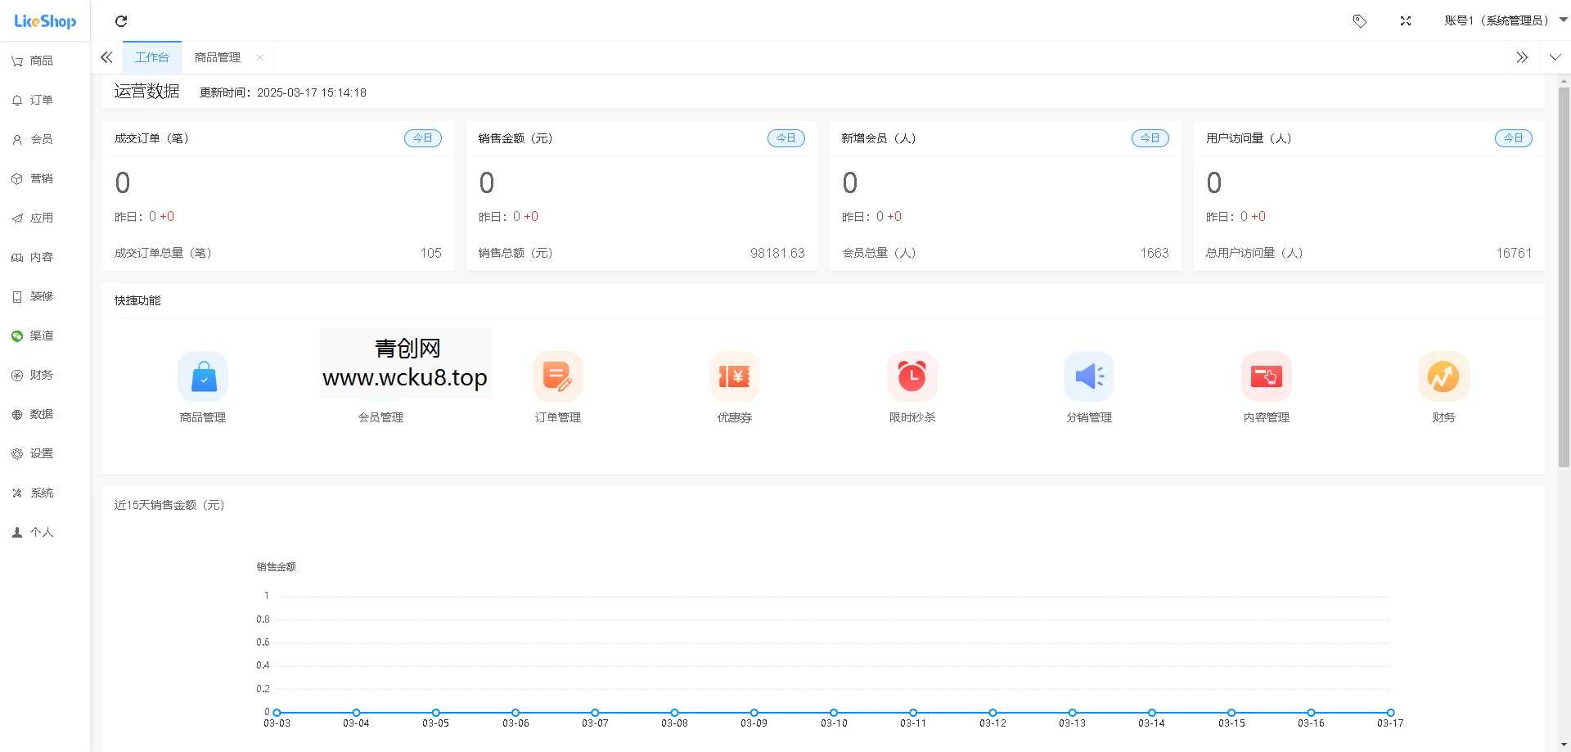The height and width of the screenshot is (752, 1571).
Task: Click the tag icon near the top right
Action: click(1360, 21)
